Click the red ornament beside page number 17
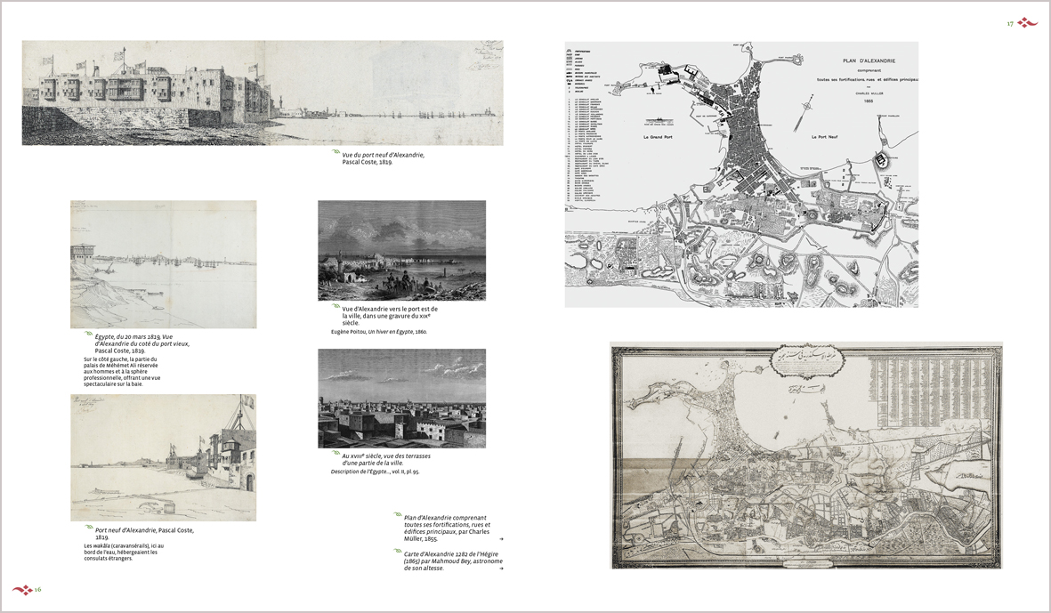Screen dimensions: 1051x613 1028,23
